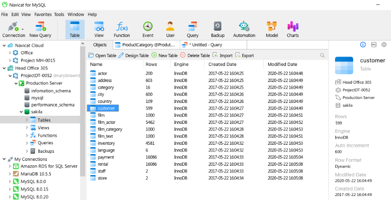Screen dimensions: 391x200
Task: Select the film_actor table row
Action: pyautogui.click(x=106, y=122)
